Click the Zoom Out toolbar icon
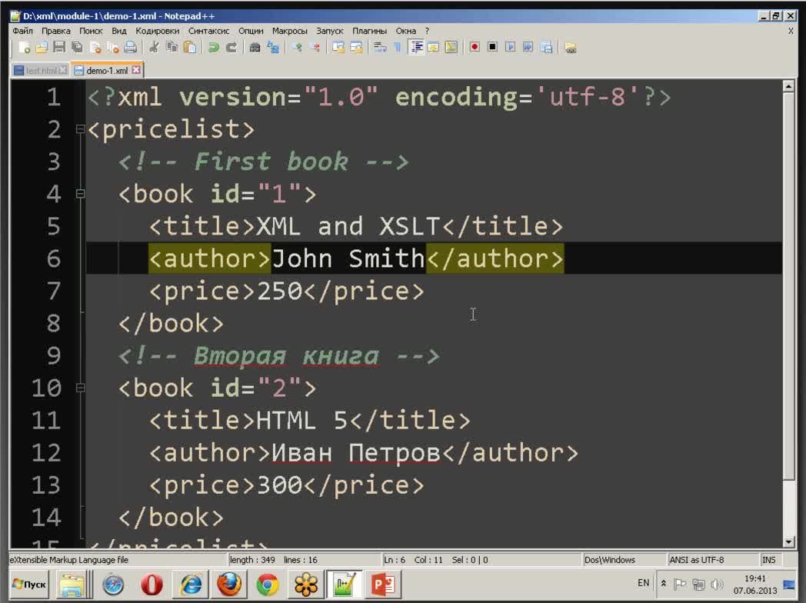This screenshot has width=806, height=603. (315, 48)
